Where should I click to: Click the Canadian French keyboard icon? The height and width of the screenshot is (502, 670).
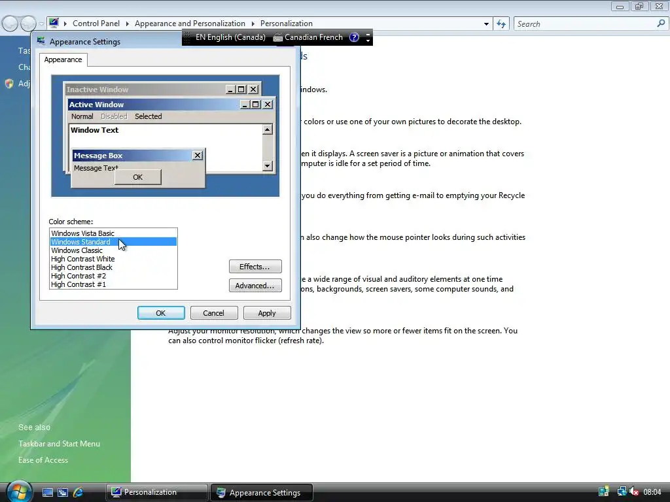click(277, 37)
